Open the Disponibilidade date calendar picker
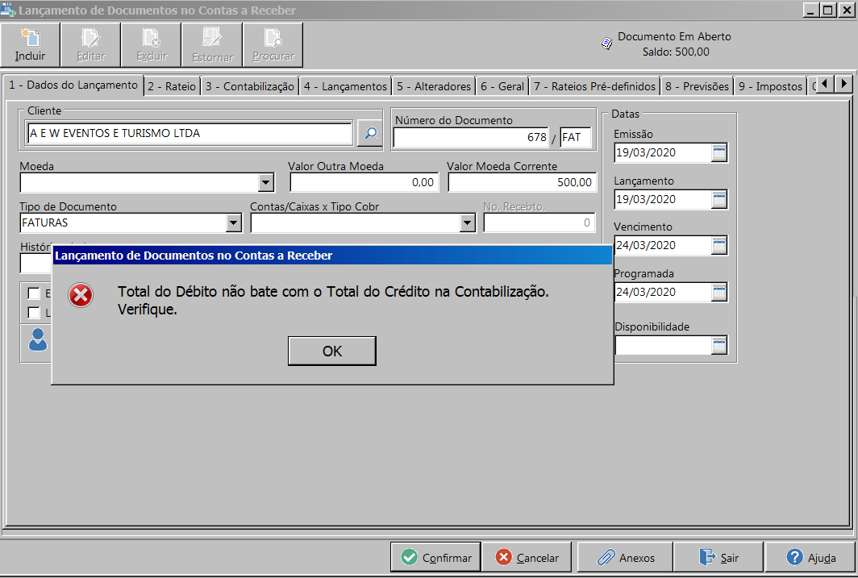 pos(719,345)
